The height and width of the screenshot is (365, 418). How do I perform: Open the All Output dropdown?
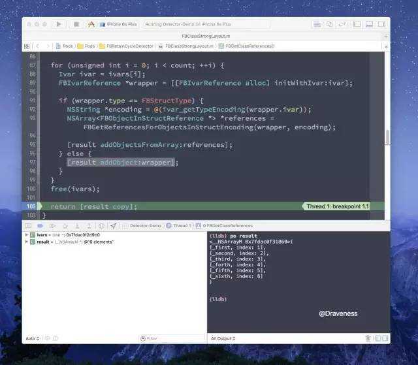click(223, 338)
